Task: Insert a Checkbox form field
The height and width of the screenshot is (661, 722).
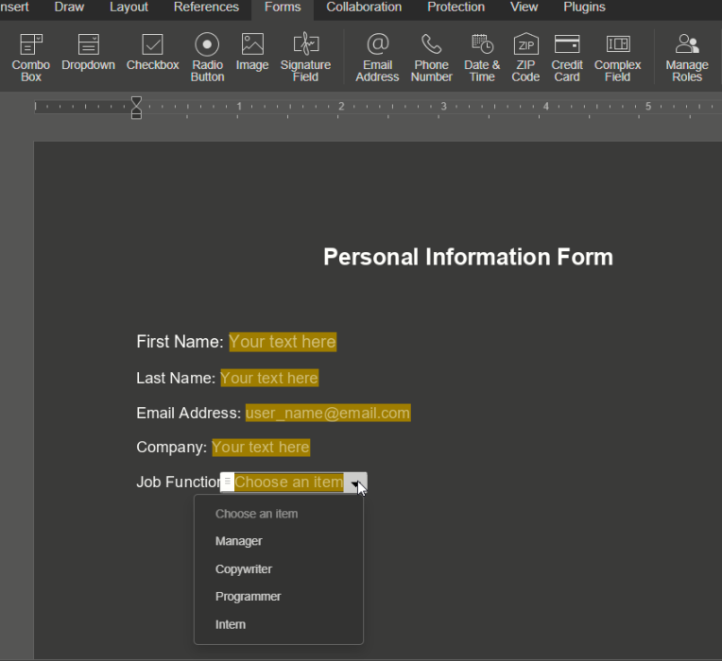Action: (152, 52)
